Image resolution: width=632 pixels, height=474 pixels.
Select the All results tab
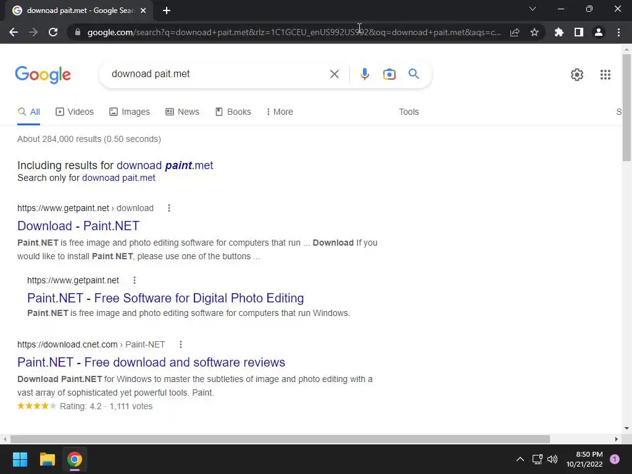tap(28, 112)
